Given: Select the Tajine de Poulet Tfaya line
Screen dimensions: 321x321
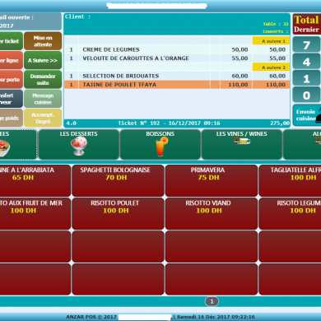Looking at the screenshot, I should (x=177, y=85).
